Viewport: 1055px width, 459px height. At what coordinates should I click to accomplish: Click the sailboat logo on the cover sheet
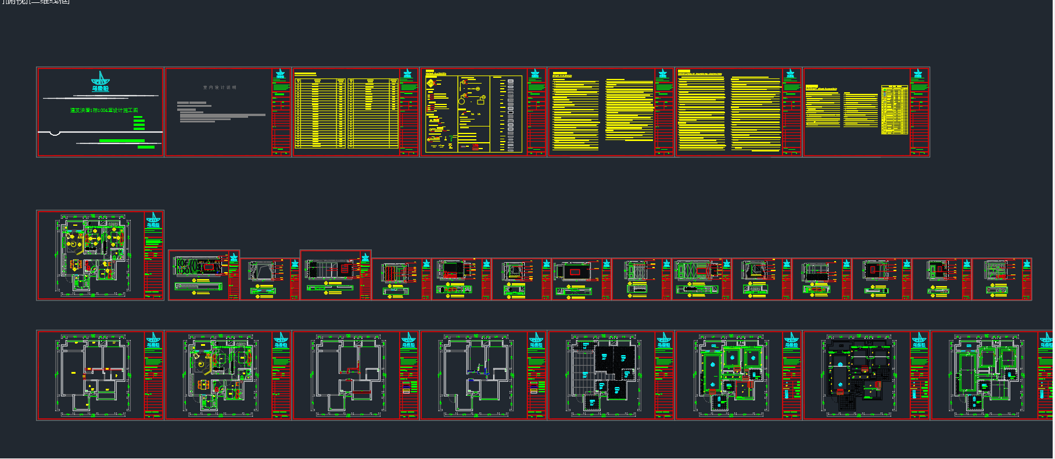(x=101, y=81)
